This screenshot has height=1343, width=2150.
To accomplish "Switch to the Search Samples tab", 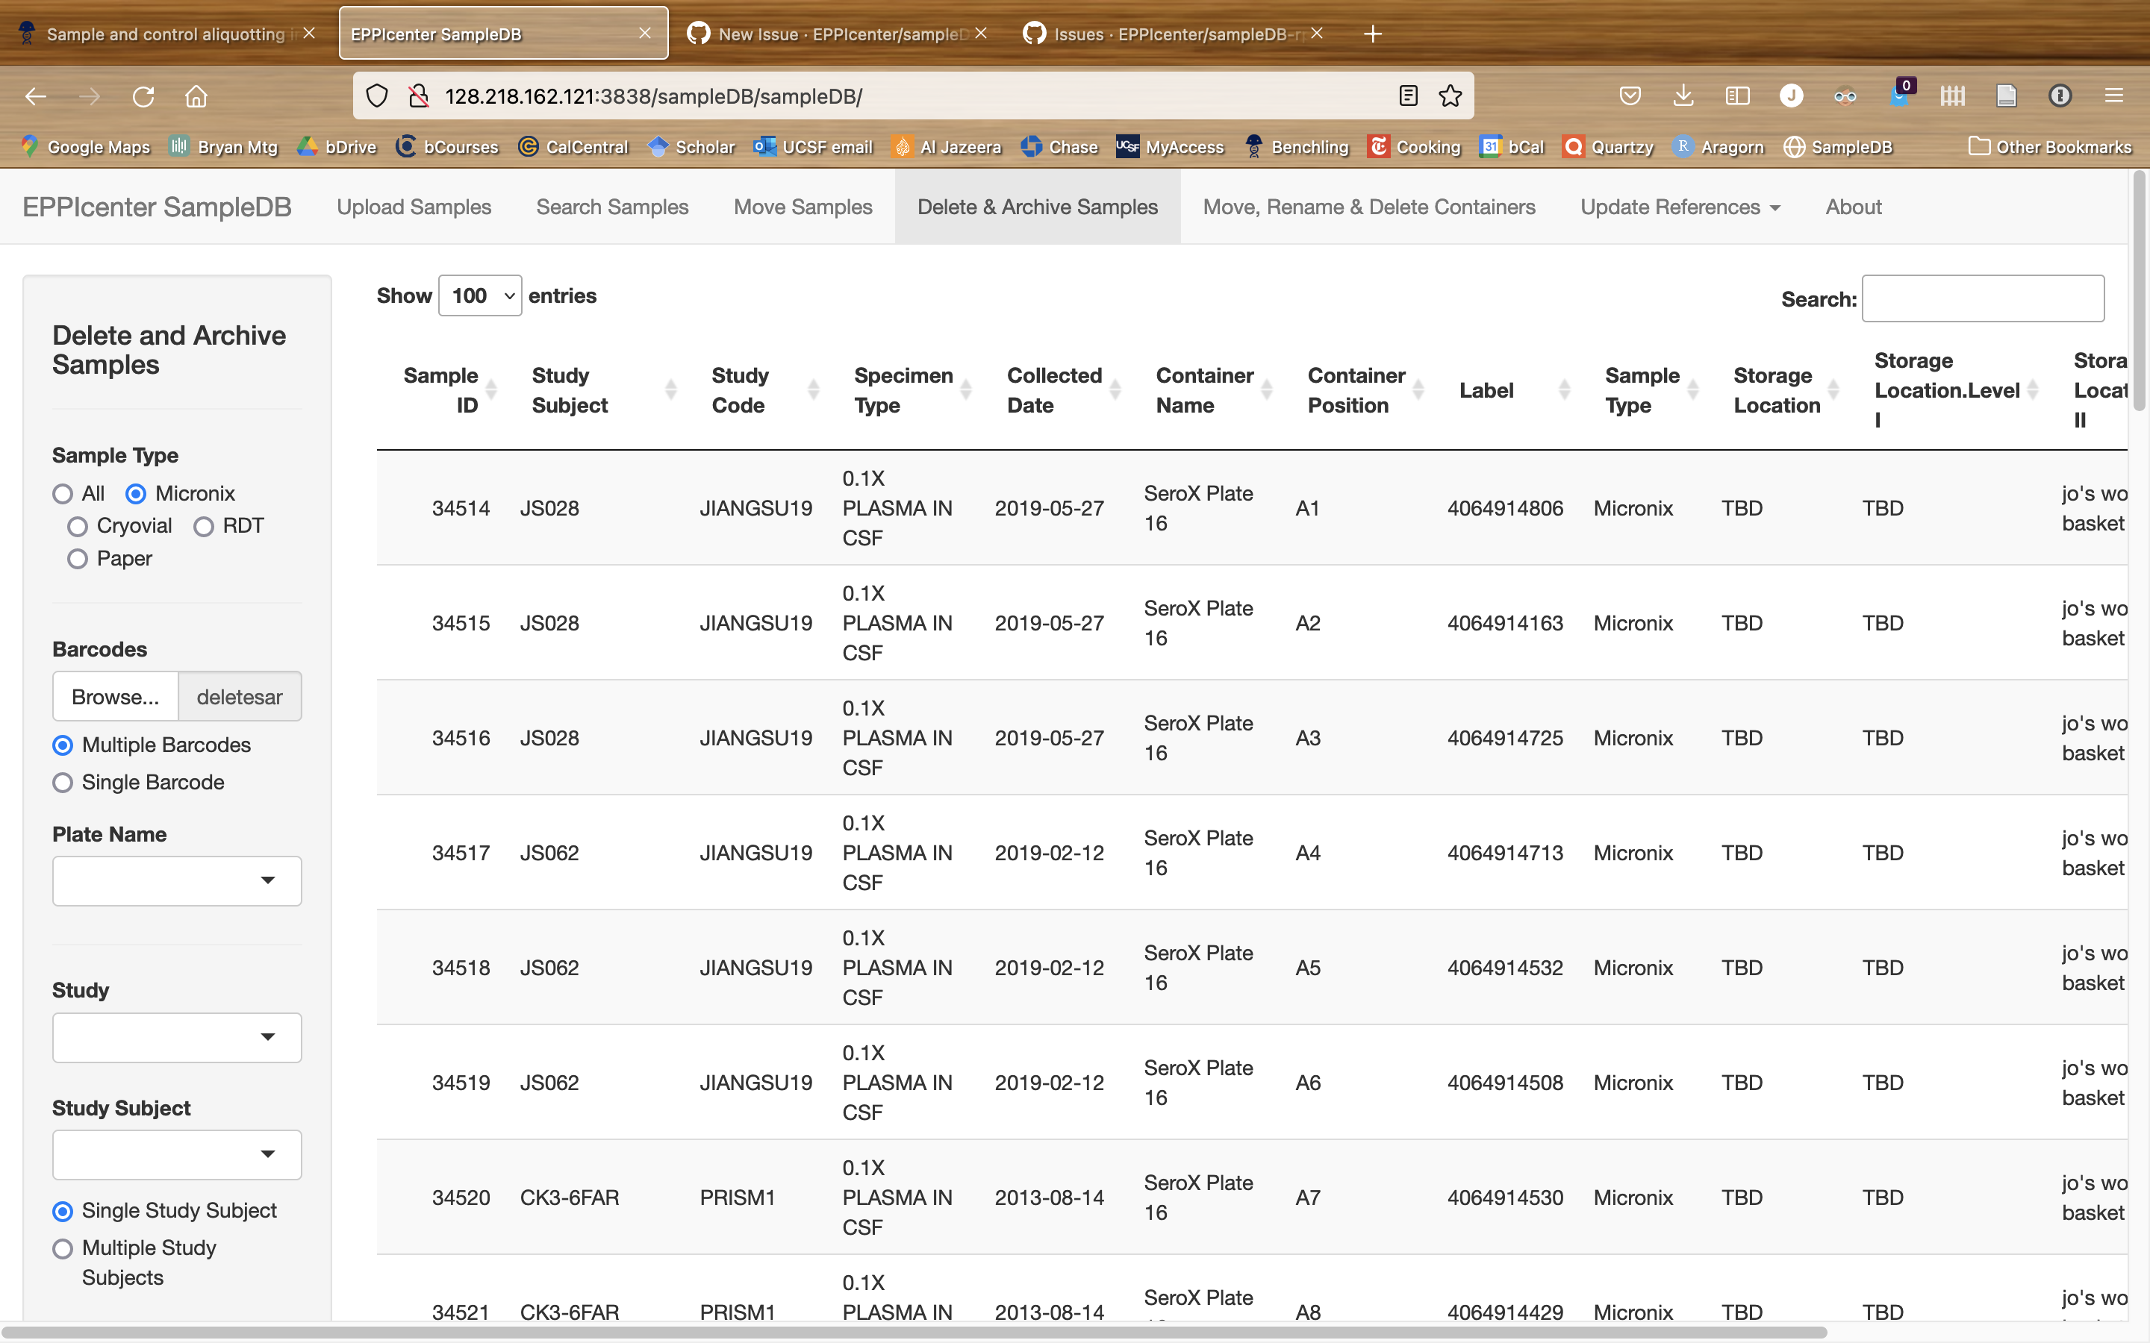I will tap(611, 207).
